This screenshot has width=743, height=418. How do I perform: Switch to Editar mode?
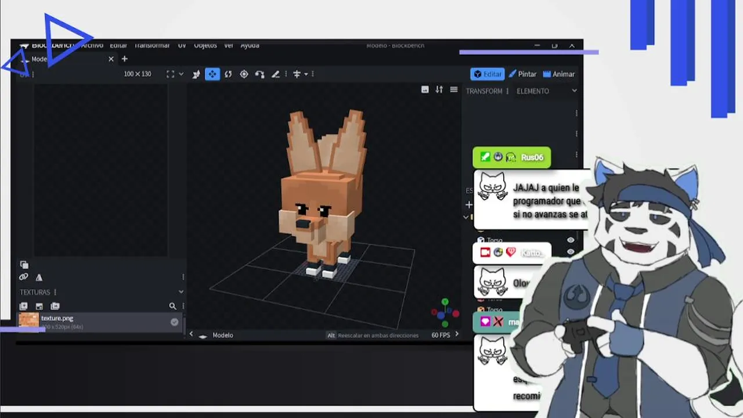tap(487, 74)
